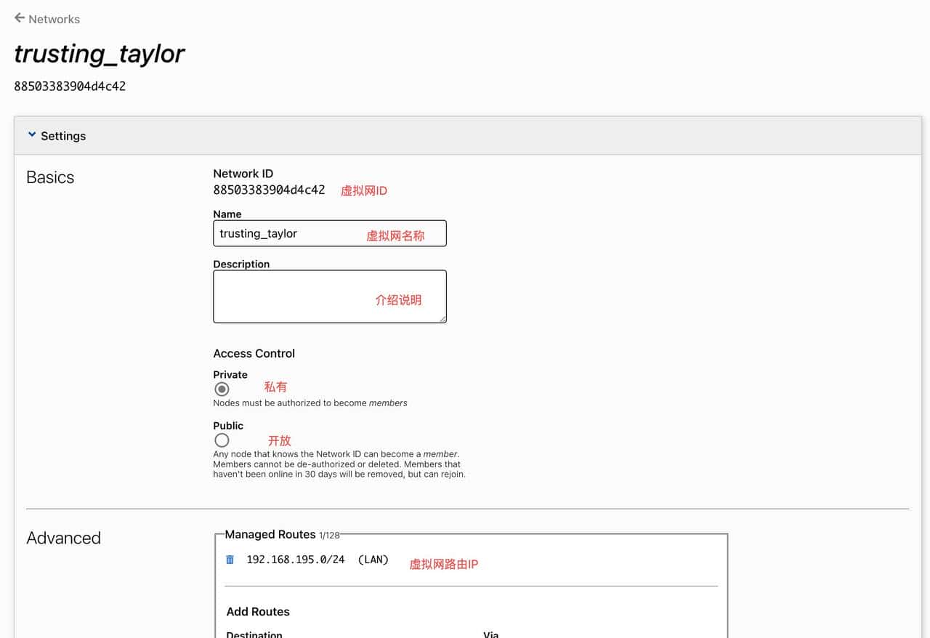Screen dimensions: 930x638
Task: Select the Public access control radio
Action: [x=222, y=440]
